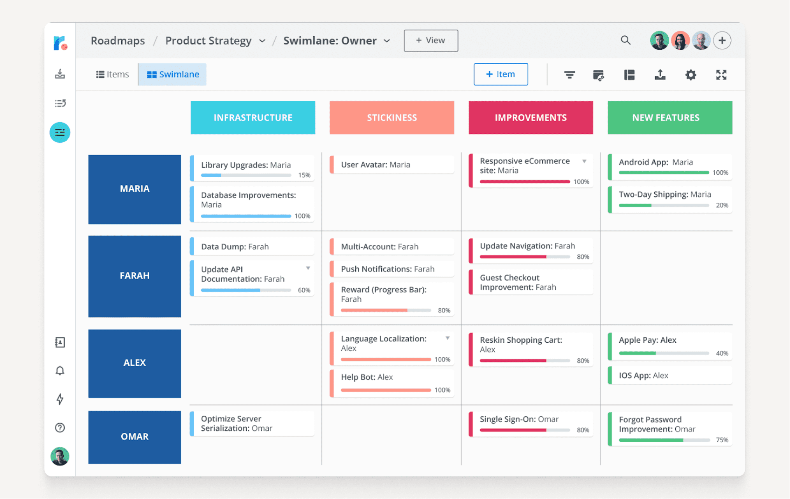Image resolution: width=790 pixels, height=499 pixels.
Task: Expand the Language Localization card
Action: tap(448, 338)
